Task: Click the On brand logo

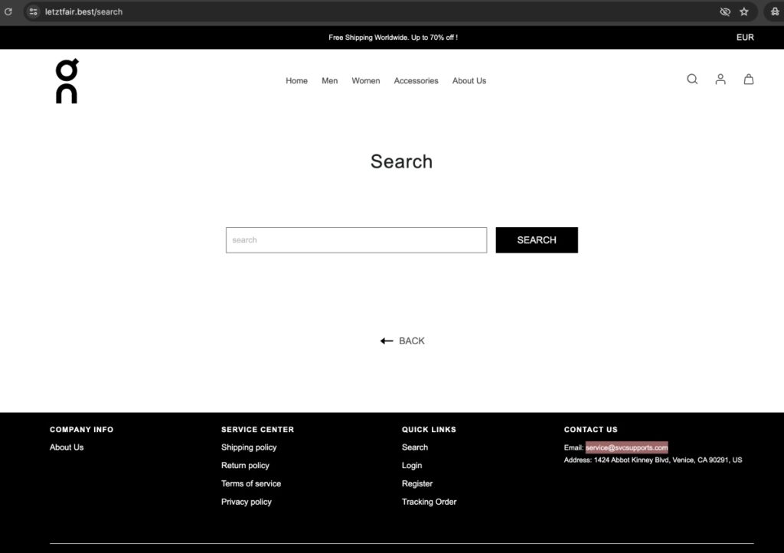Action: coord(67,81)
